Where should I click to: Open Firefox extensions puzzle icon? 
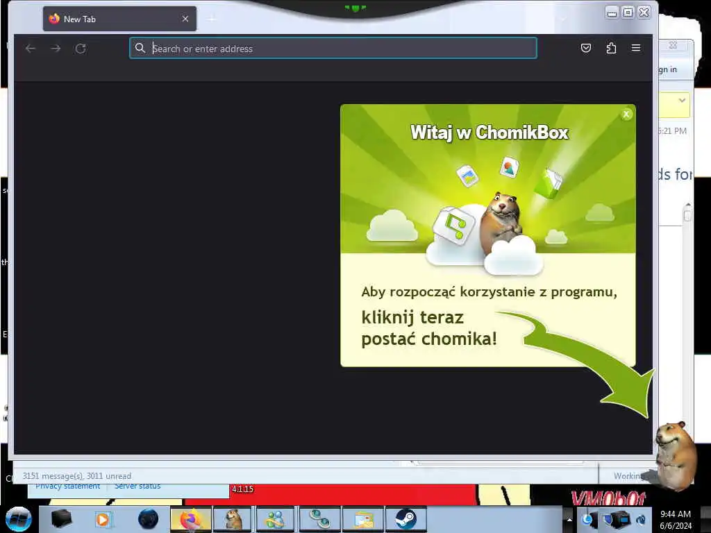(x=611, y=48)
